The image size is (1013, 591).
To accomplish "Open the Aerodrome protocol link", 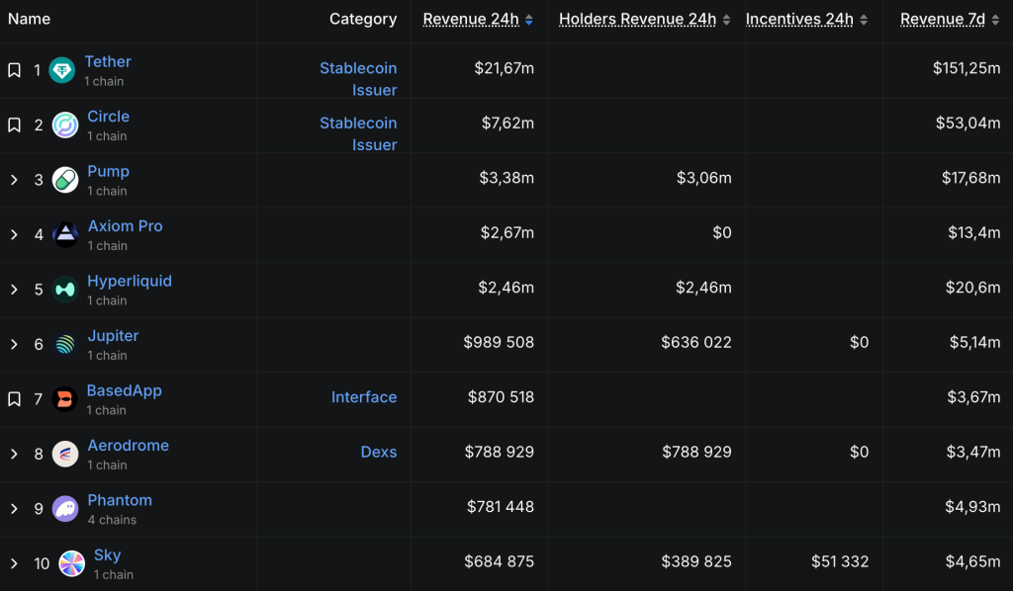I will click(128, 446).
